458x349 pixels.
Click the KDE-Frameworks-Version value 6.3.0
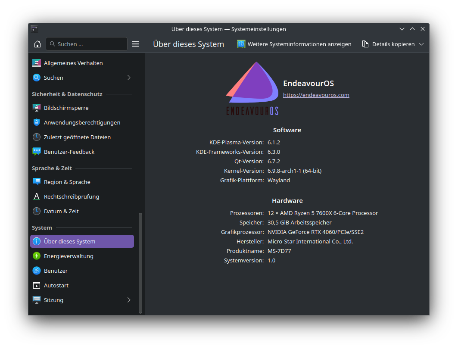274,152
